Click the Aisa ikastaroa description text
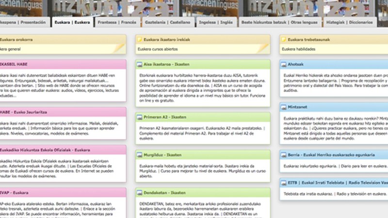 202,88
